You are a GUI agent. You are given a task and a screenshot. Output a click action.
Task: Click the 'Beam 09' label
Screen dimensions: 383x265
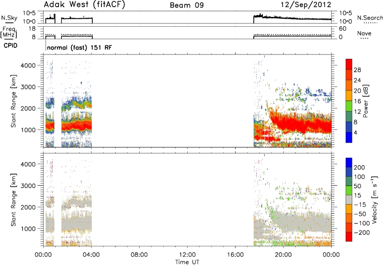pyautogui.click(x=187, y=5)
